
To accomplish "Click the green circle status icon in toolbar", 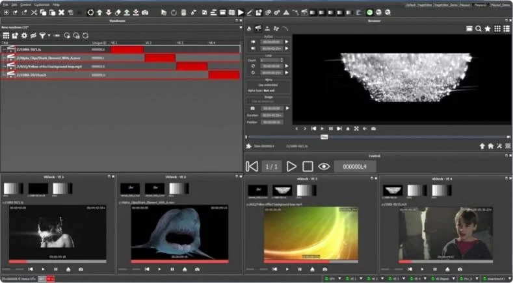I will pos(370,13).
